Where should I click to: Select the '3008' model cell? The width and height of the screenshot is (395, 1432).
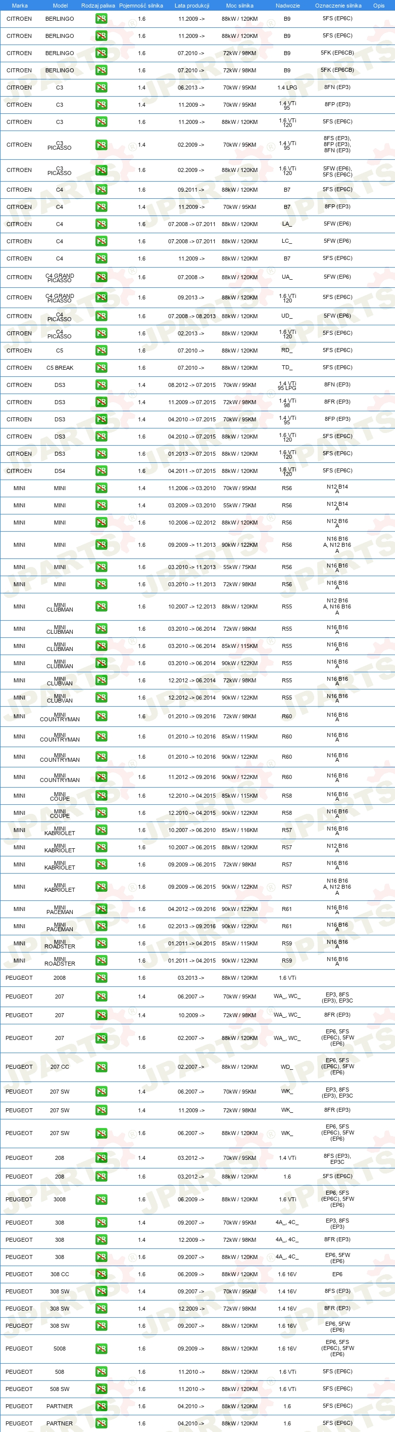pyautogui.click(x=60, y=1200)
